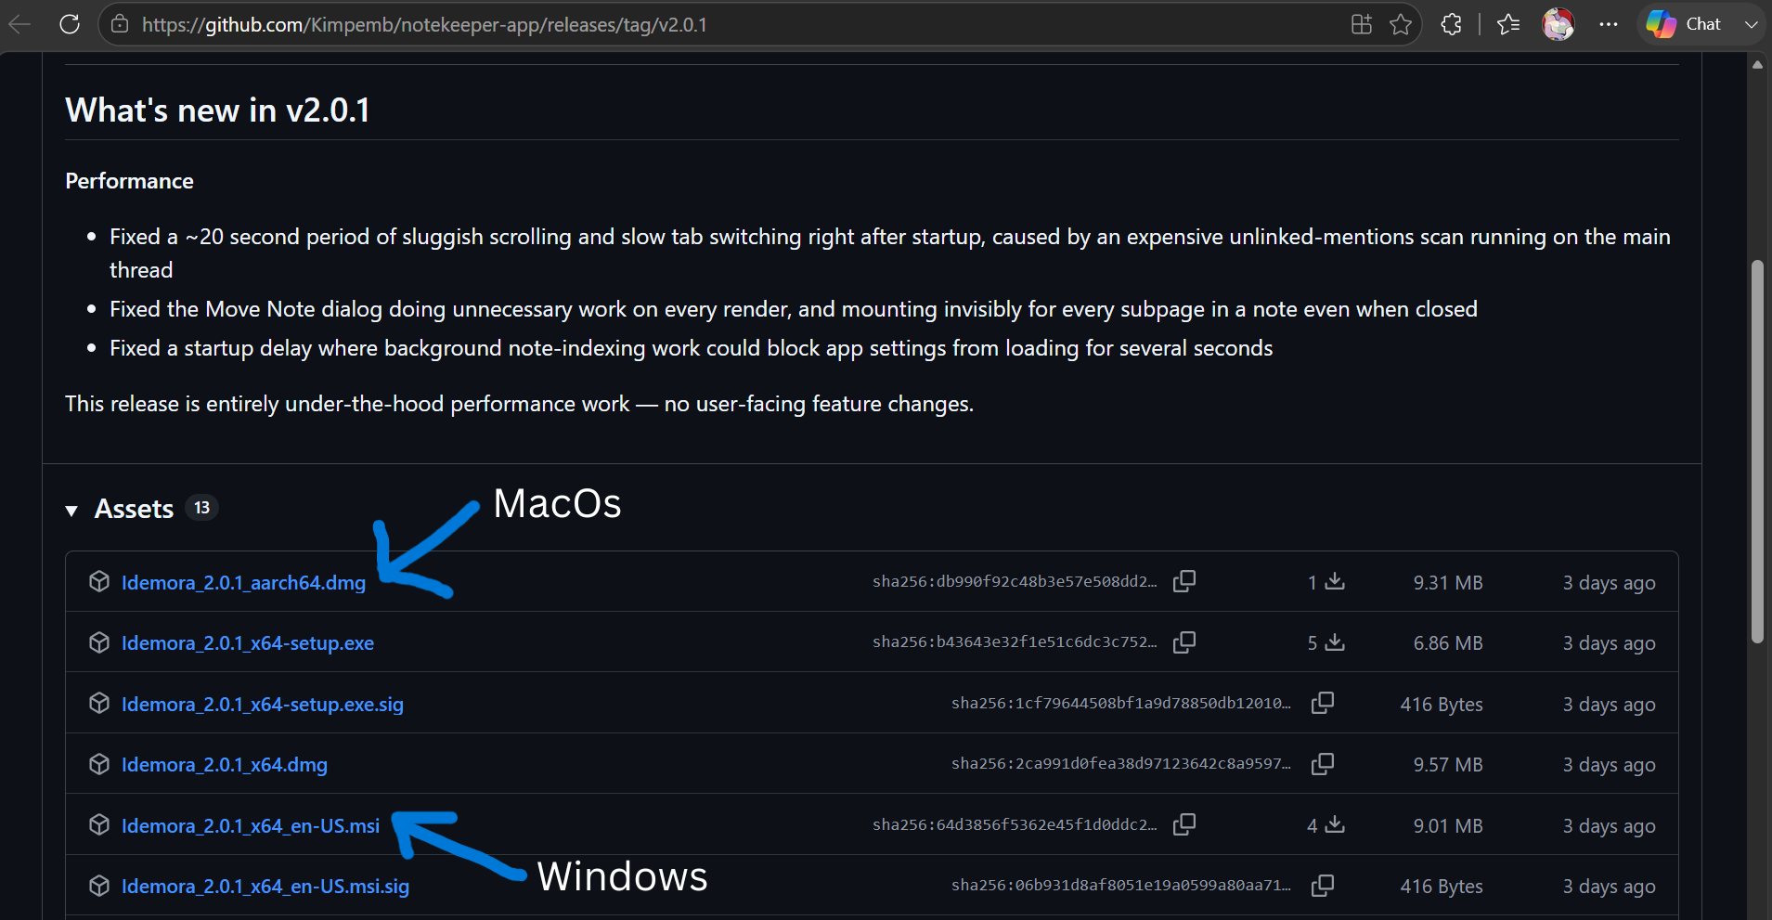Open the browser profile avatar
1772x920 pixels.
1559,24
